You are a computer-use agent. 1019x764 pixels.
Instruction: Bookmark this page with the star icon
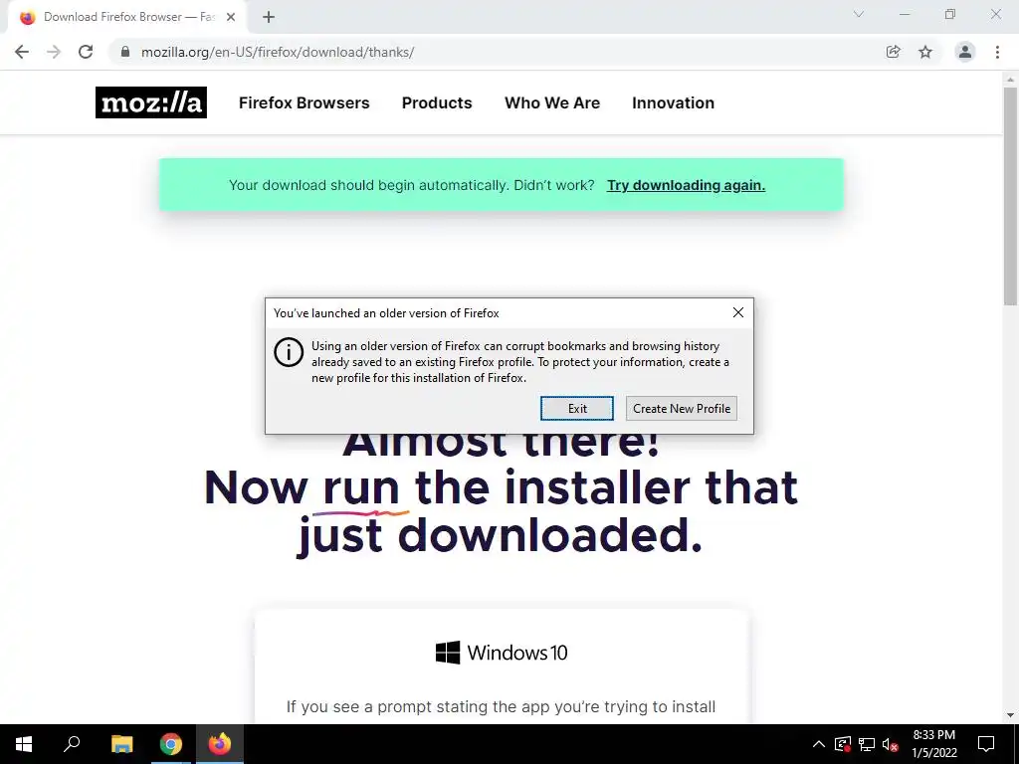point(925,52)
